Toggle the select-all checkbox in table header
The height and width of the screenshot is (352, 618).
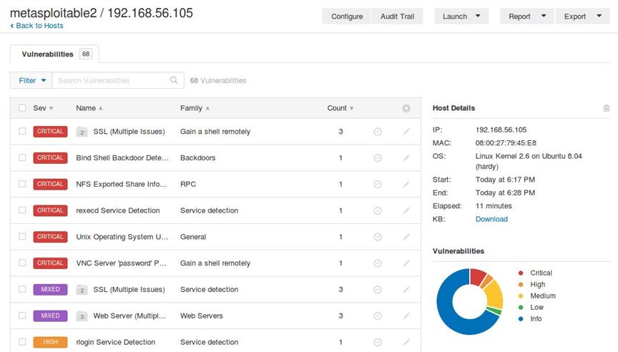point(22,107)
